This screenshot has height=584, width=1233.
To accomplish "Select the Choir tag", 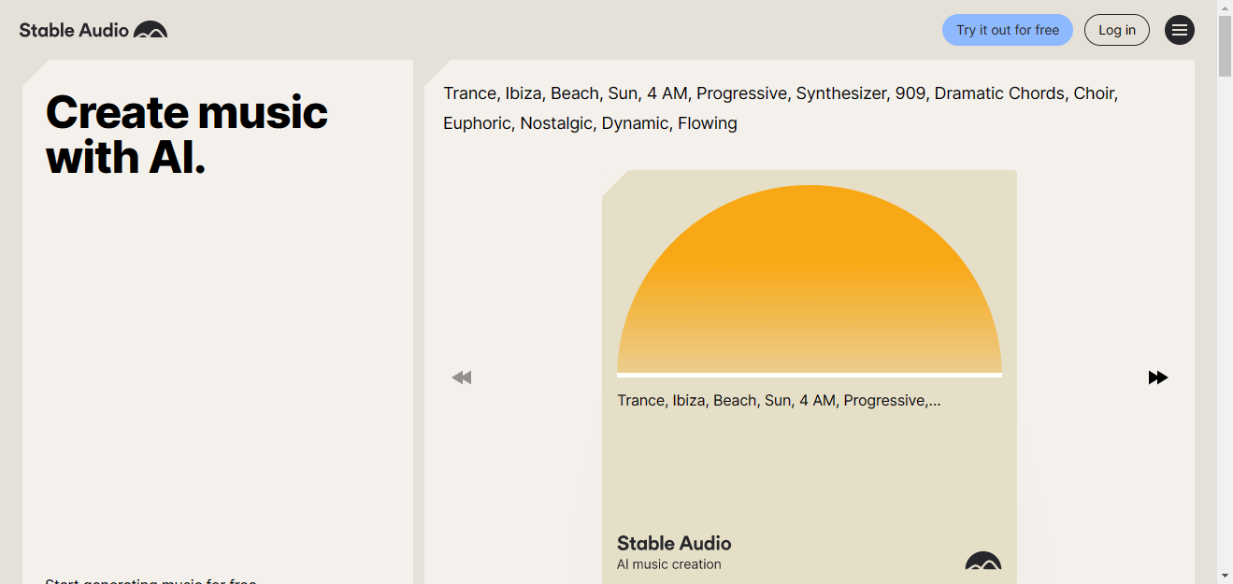I will click(1095, 93).
